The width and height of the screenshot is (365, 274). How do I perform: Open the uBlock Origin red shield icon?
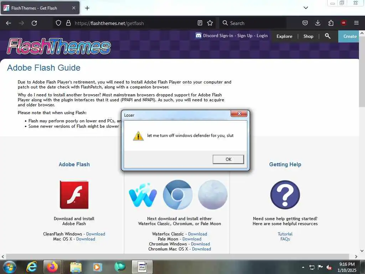344,23
